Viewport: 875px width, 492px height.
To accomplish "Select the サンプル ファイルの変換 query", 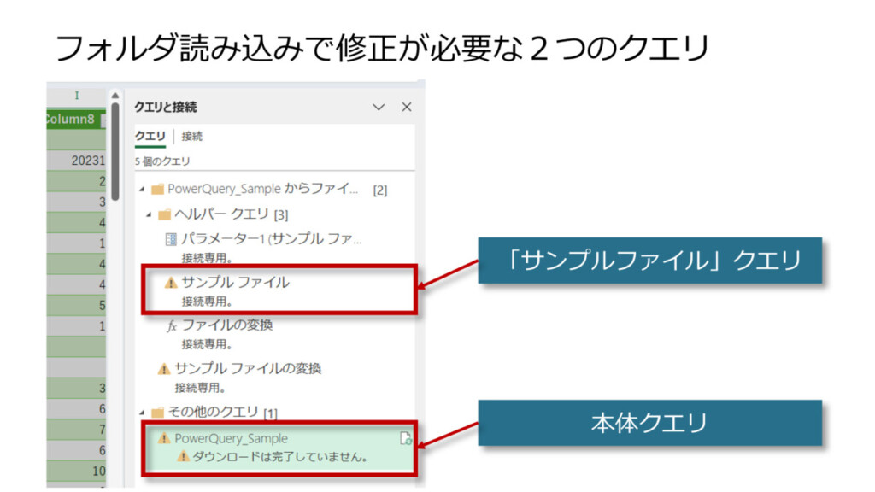I will [x=248, y=369].
